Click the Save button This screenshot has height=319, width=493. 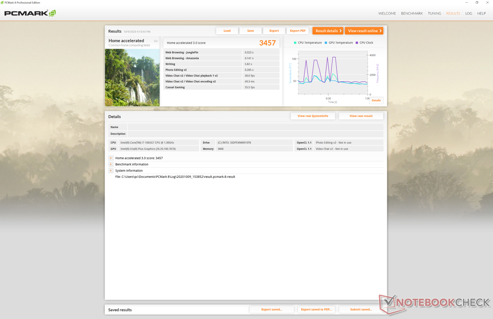click(250, 31)
